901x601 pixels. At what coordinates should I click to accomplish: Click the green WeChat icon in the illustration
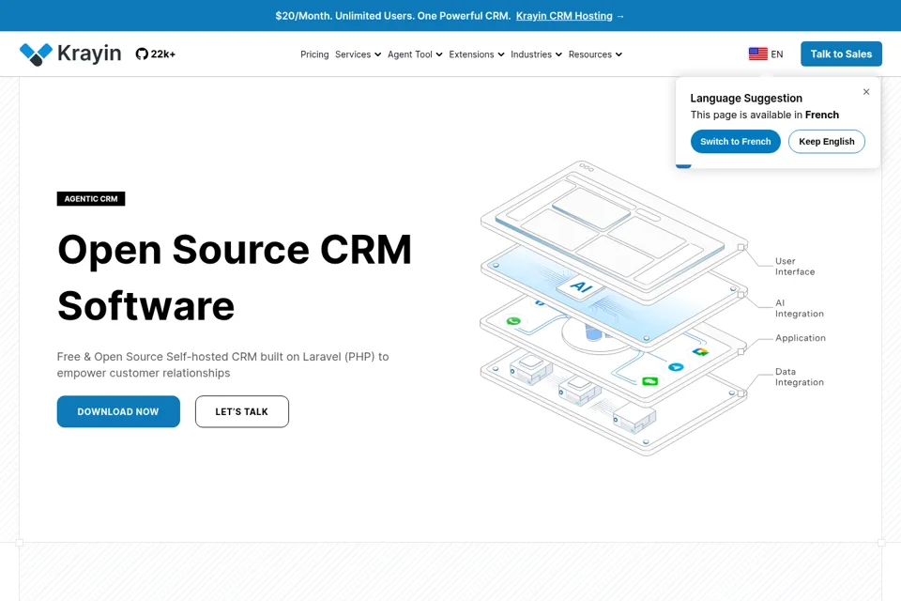click(x=649, y=380)
